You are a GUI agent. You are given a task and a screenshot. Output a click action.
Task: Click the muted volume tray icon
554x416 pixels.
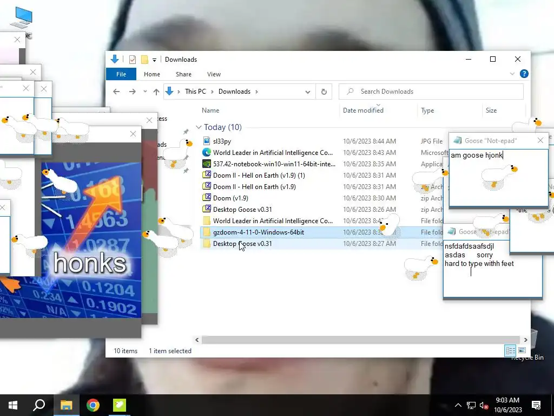[x=484, y=405]
